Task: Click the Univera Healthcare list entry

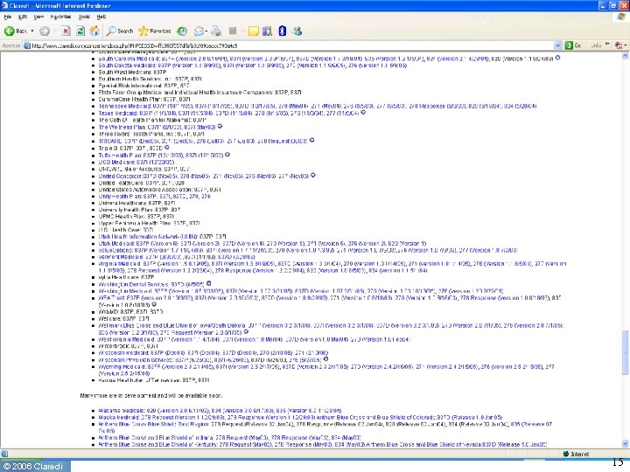Action: [136, 203]
